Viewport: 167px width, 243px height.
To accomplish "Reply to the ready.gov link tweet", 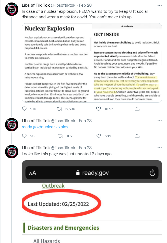I will pos(24,136).
